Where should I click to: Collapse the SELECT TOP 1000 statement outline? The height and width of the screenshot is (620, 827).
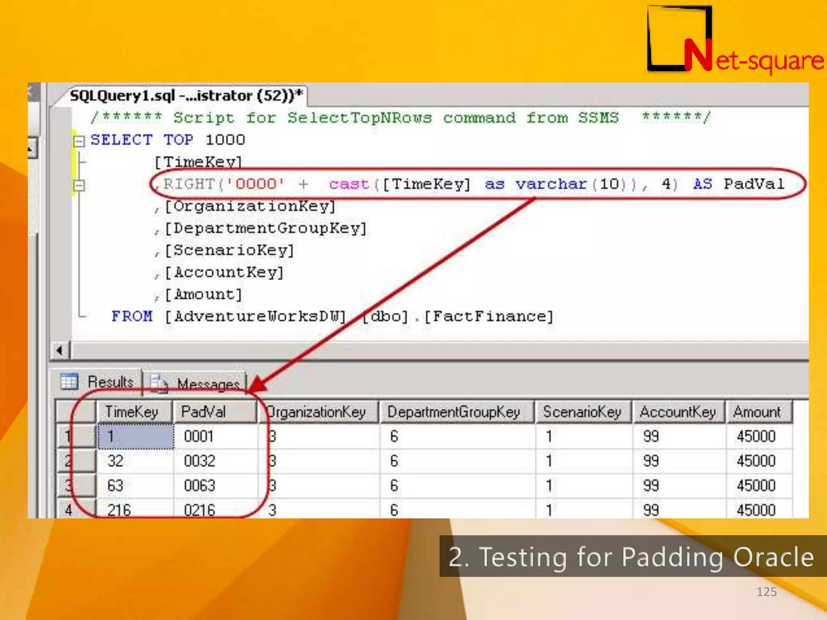pyautogui.click(x=79, y=141)
